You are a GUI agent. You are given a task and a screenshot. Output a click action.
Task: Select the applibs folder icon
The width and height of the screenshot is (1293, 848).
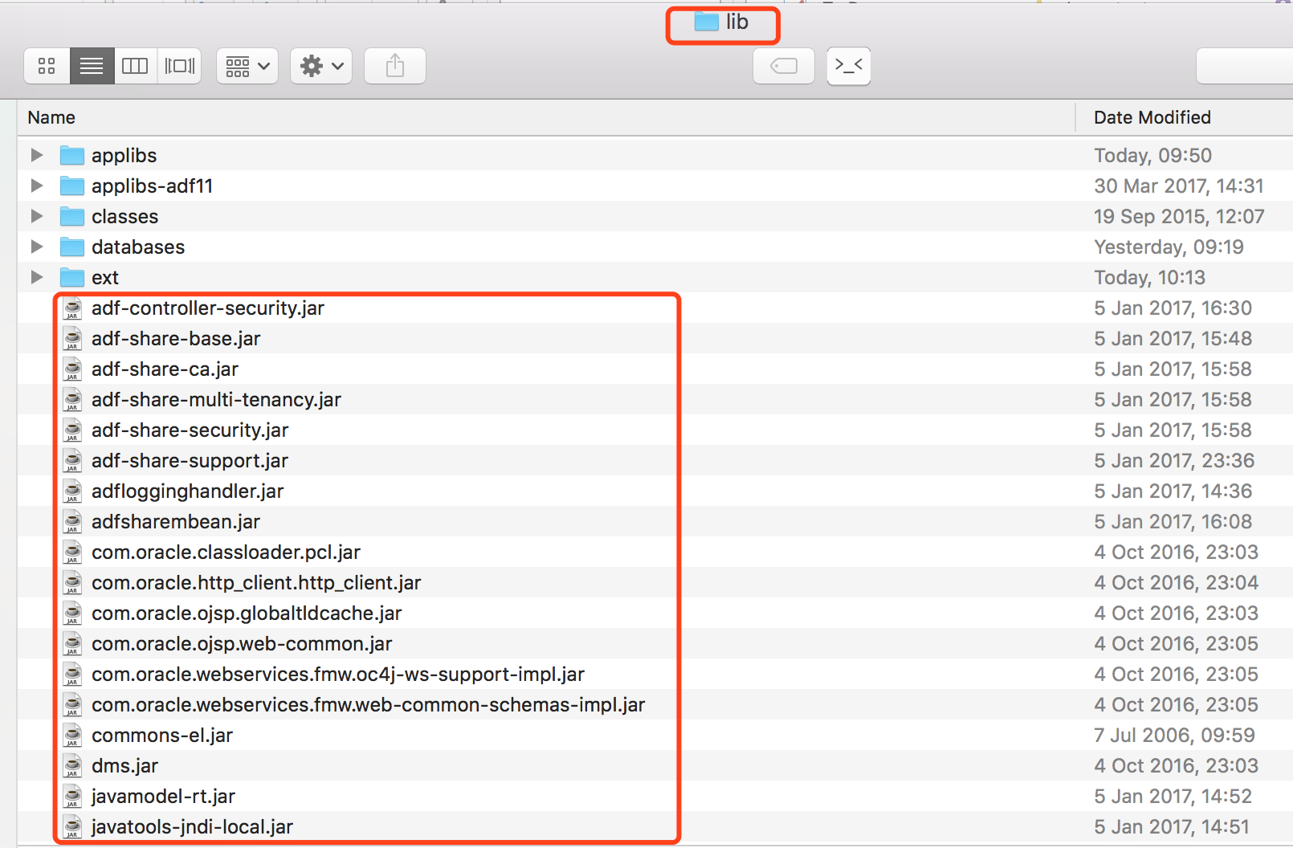coord(72,155)
